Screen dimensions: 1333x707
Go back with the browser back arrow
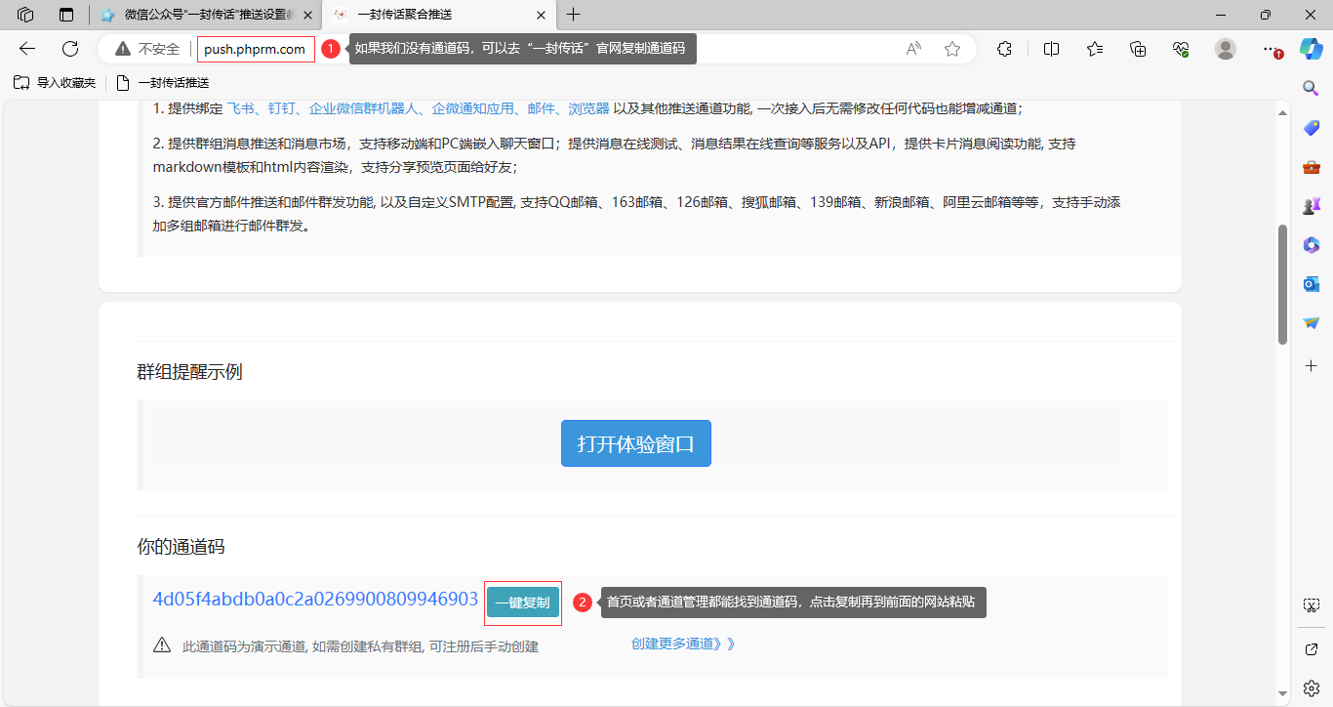[27, 49]
